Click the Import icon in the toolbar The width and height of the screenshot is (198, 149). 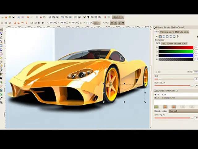(19, 17)
